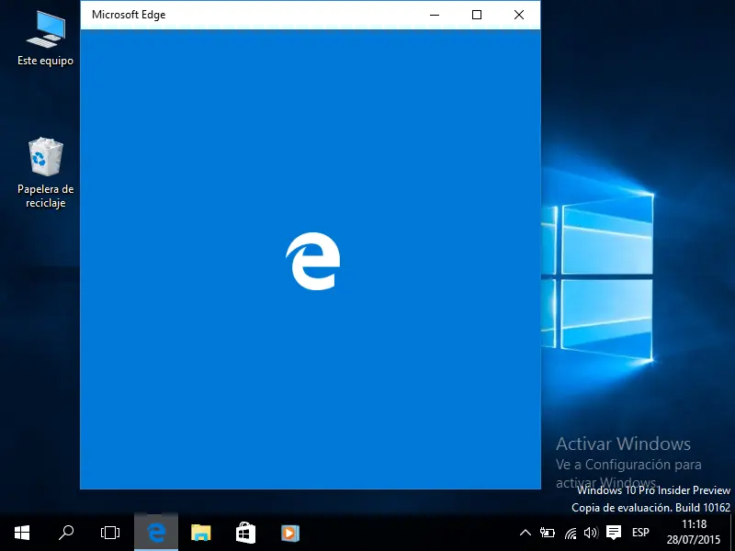The image size is (735, 551).
Task: Open the Windows Start menu
Action: 22,533
